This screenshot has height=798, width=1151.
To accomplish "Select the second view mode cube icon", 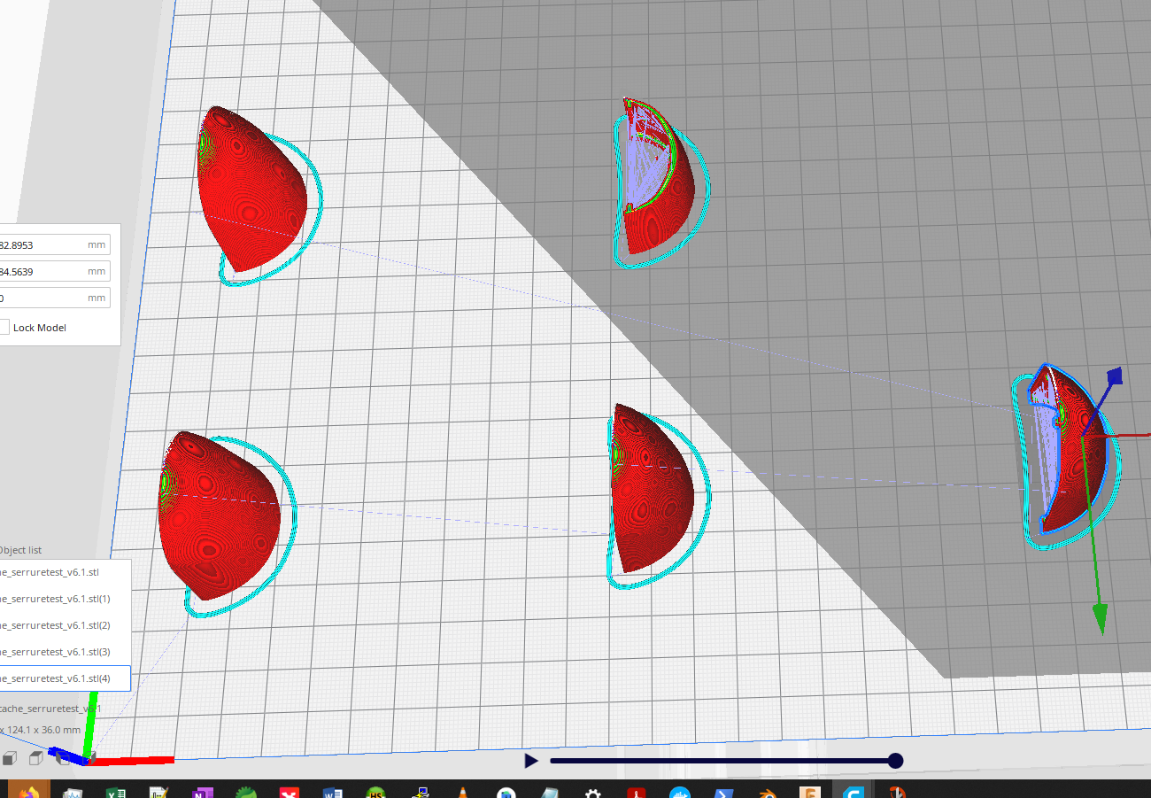I will (x=35, y=758).
